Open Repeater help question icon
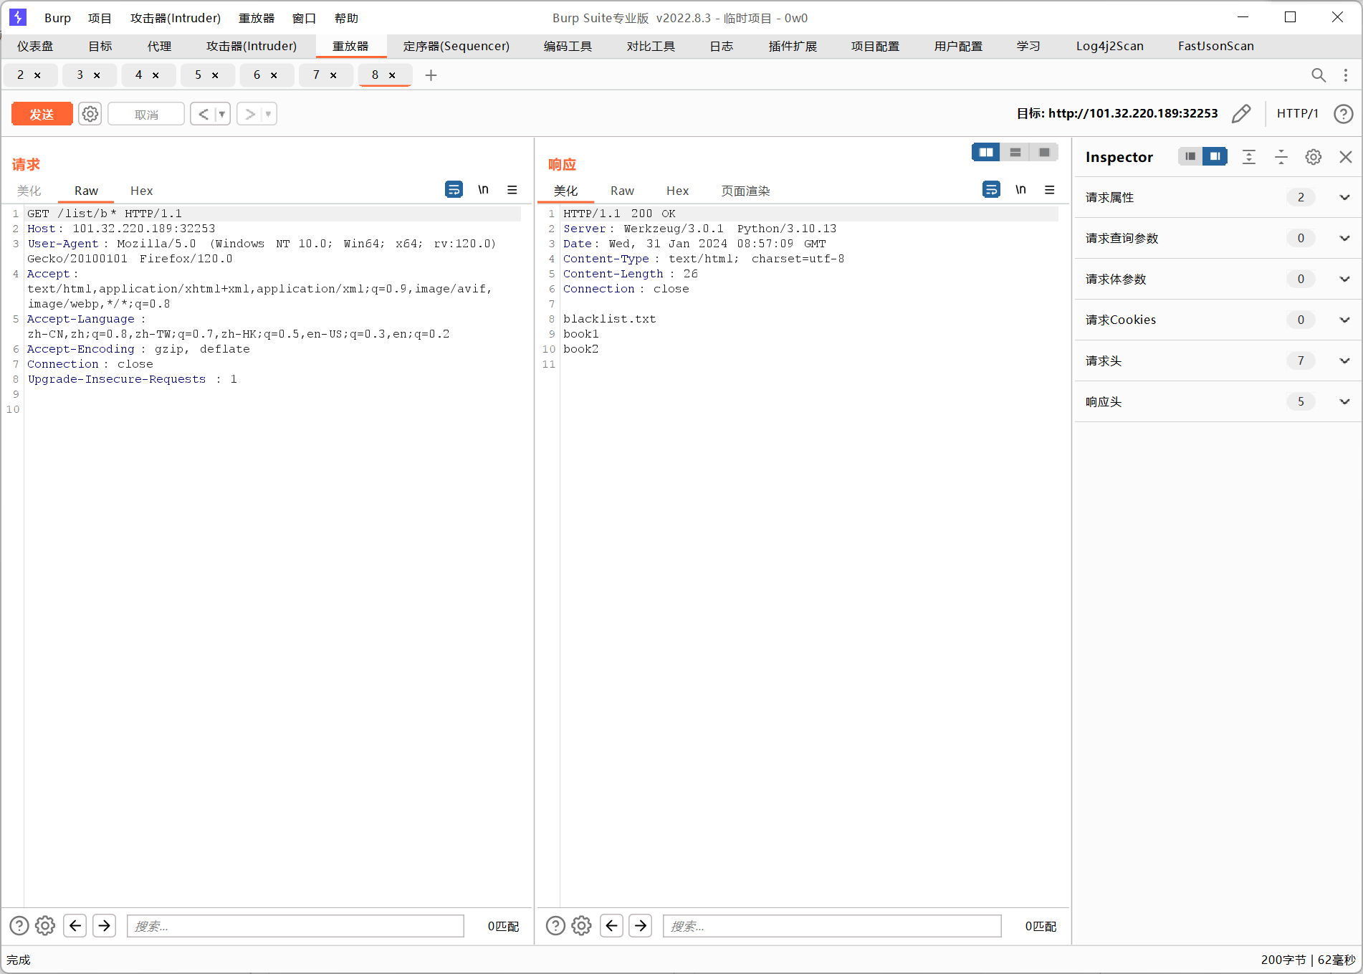The image size is (1363, 974). [x=1344, y=113]
